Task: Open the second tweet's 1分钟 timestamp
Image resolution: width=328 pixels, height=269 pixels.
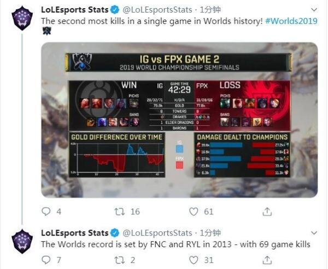Action: pyautogui.click(x=210, y=233)
